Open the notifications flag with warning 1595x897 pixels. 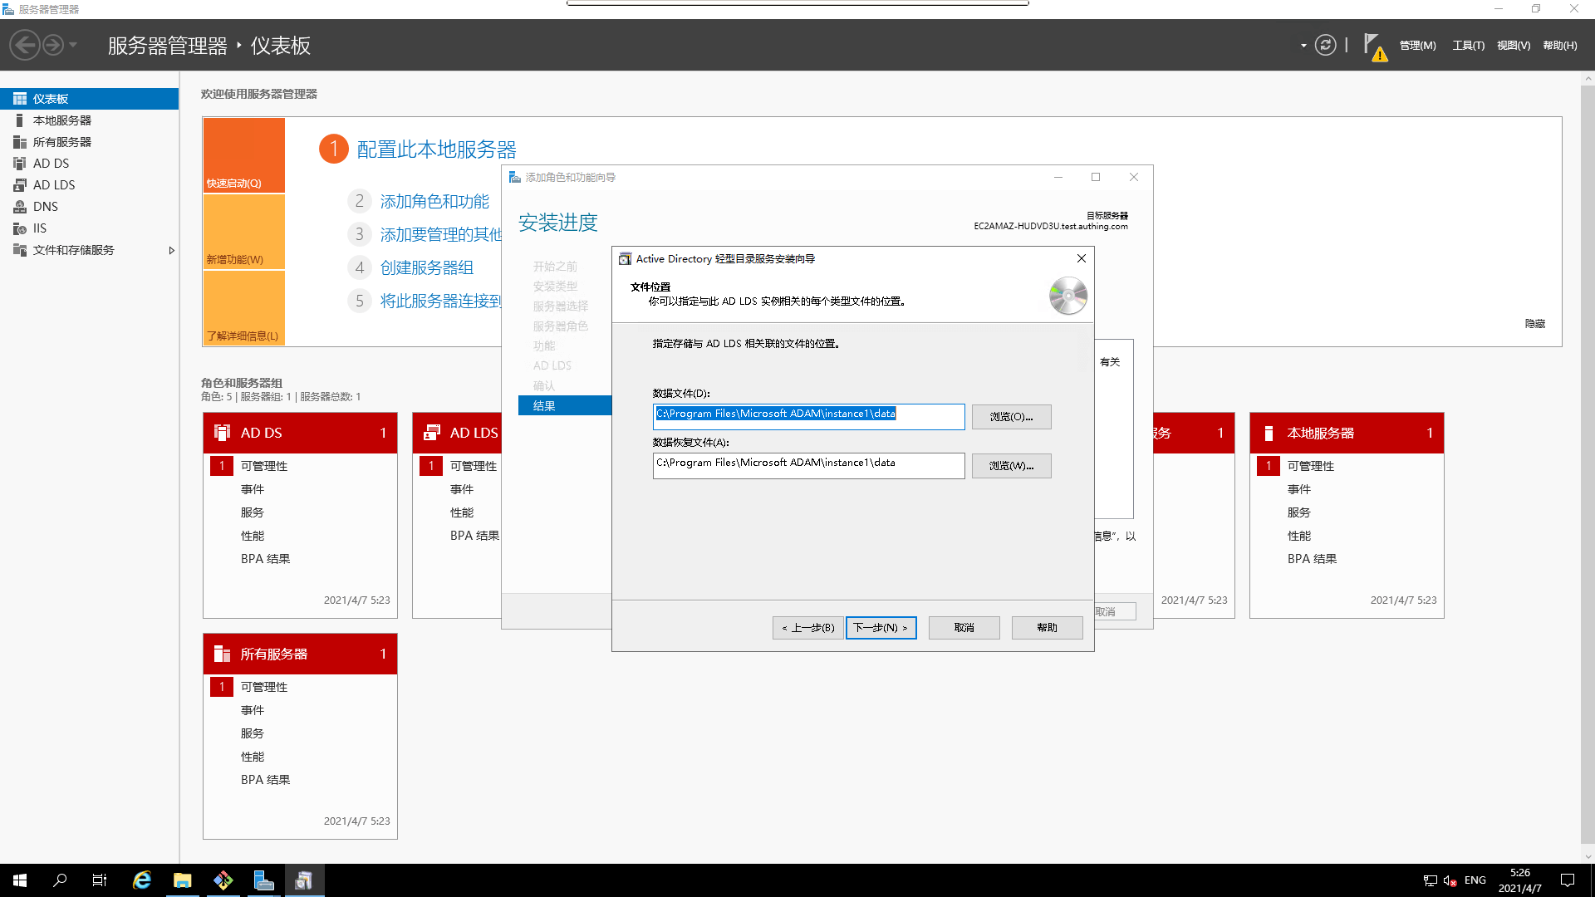(x=1374, y=47)
